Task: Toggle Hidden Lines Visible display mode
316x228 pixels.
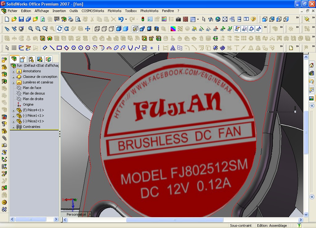Action: [104, 29]
